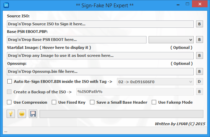Screen dimensions: 210x137
Task: Toggle Use Fakenp Mode checkbox
Action: click(154, 102)
